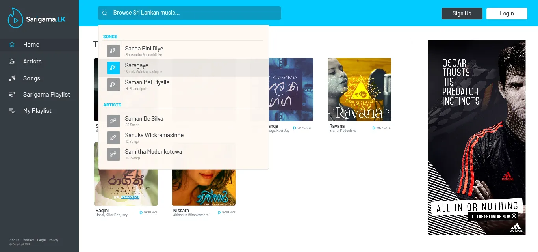
Task: Click the Nissara song title text
Action: [x=181, y=211]
